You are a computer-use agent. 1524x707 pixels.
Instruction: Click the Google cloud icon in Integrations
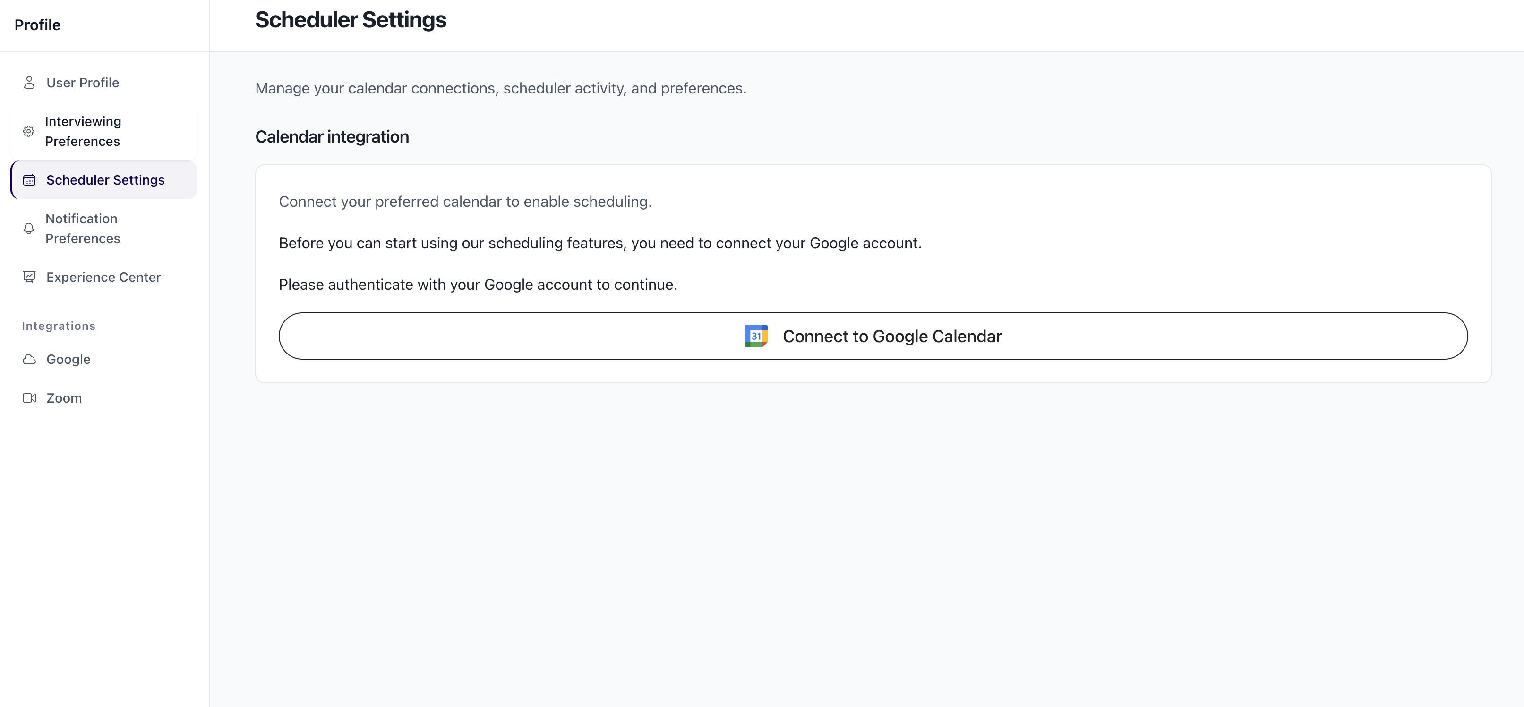(x=29, y=360)
